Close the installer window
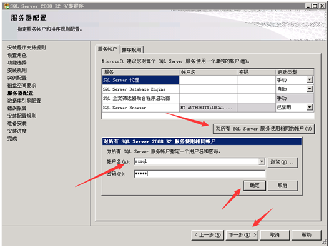Viewport: 329px width, 247px height. coord(322,6)
